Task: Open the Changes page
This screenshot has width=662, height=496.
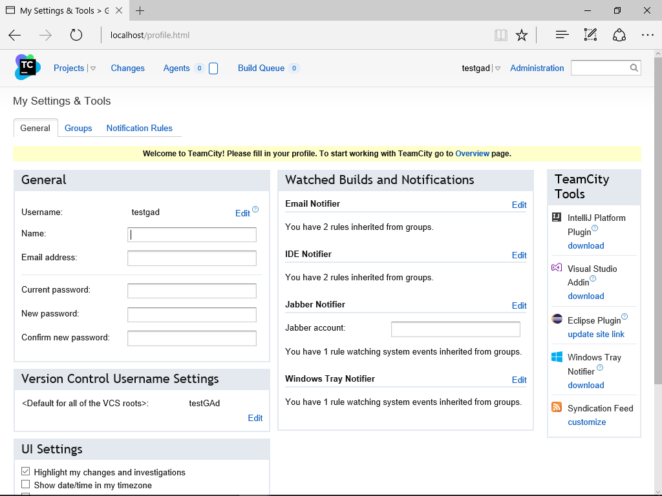Action: tap(127, 68)
